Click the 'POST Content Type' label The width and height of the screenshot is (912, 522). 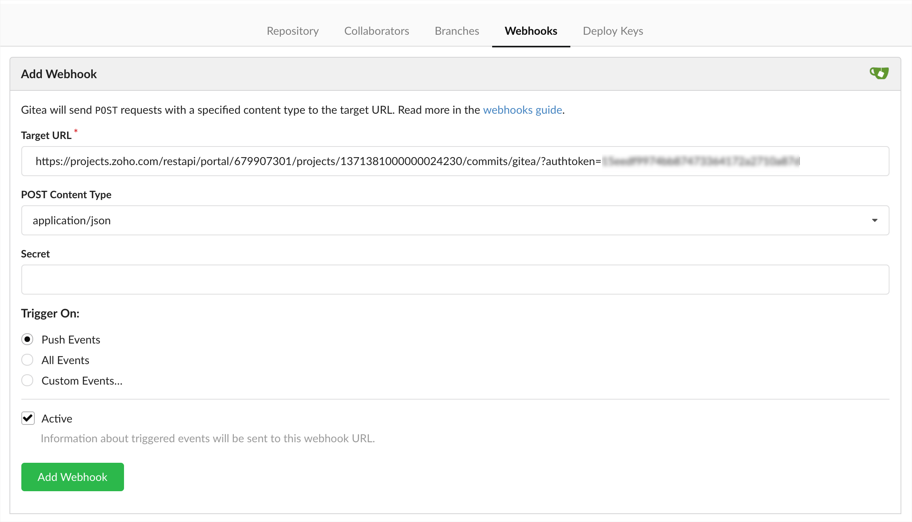tap(66, 195)
